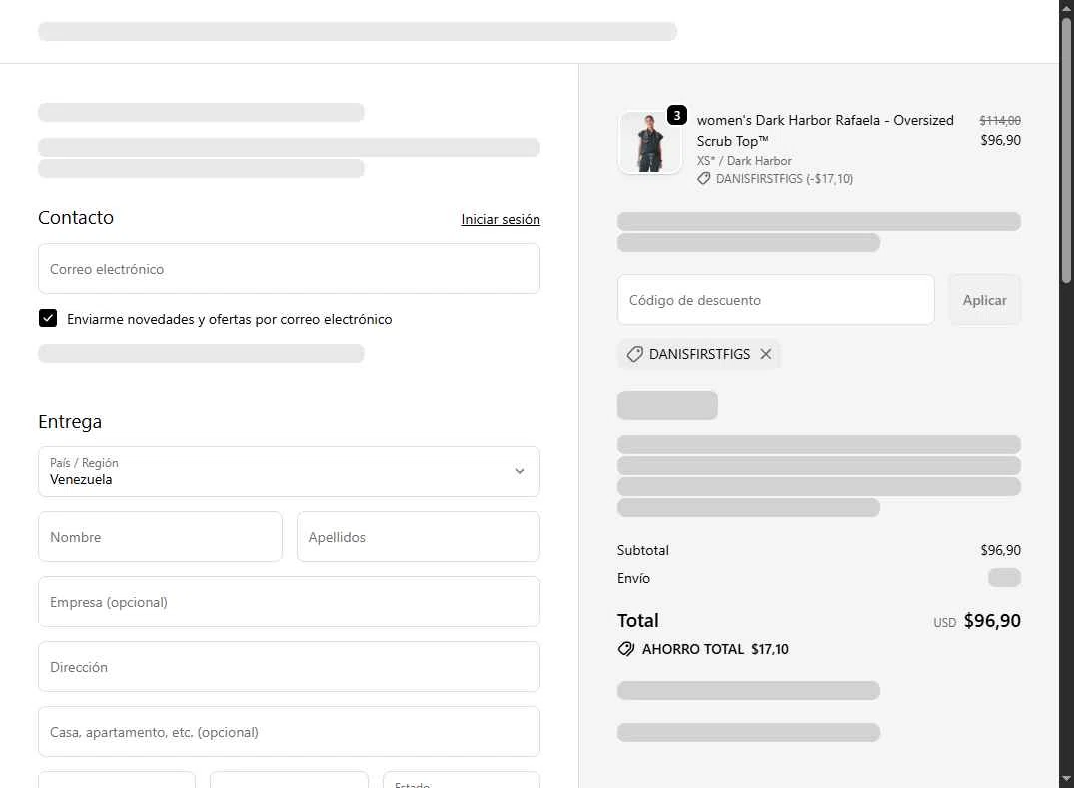The width and height of the screenshot is (1074, 788).
Task: Focus the Empresa (opcional) field
Action: pyautogui.click(x=289, y=602)
